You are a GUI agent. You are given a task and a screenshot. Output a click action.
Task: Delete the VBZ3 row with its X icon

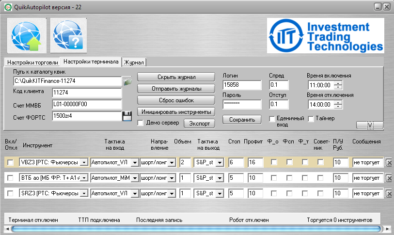(389, 163)
